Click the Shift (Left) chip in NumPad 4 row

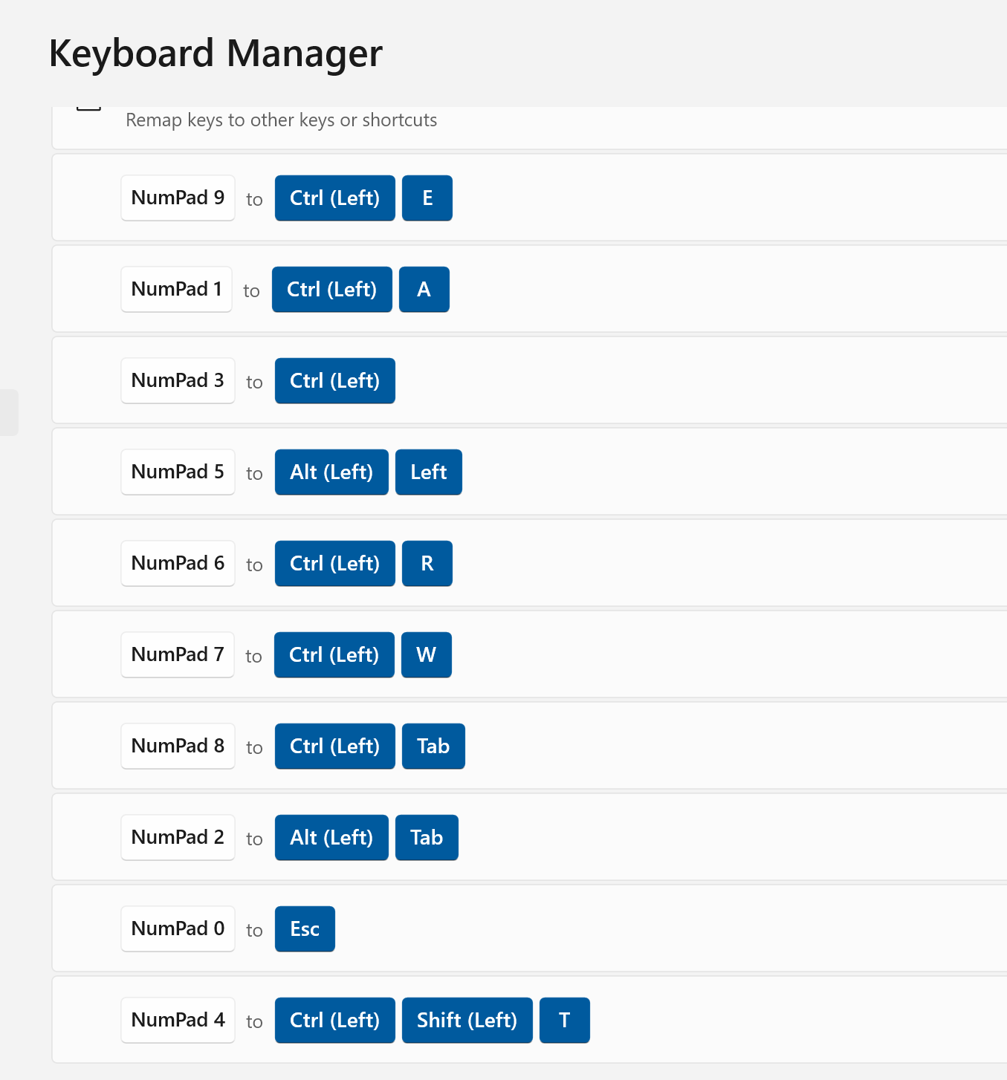[x=467, y=1020]
